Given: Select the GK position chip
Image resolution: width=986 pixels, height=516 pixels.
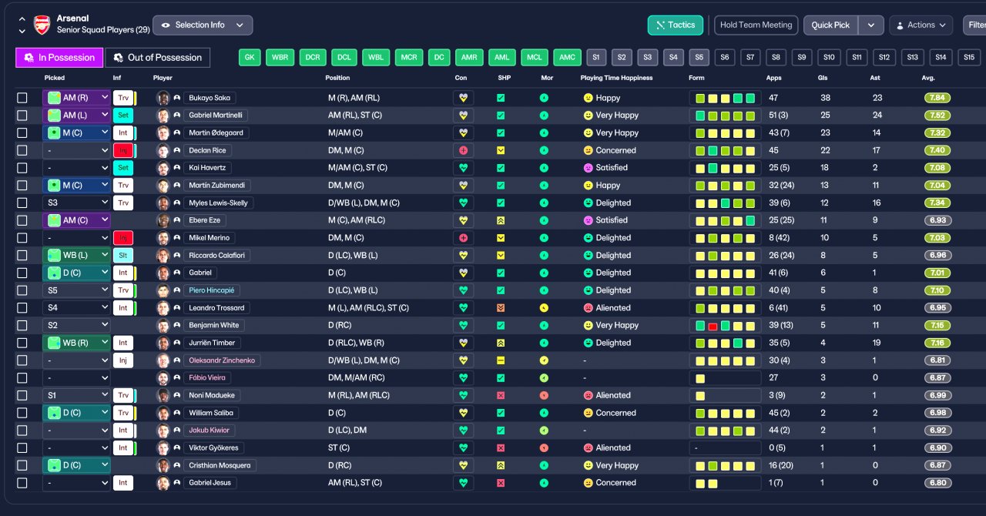Looking at the screenshot, I should pyautogui.click(x=250, y=58).
